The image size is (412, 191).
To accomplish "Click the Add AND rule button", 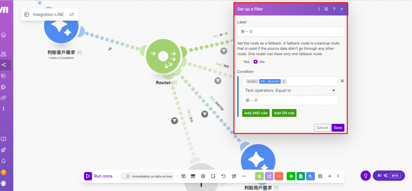I will coord(256,113).
